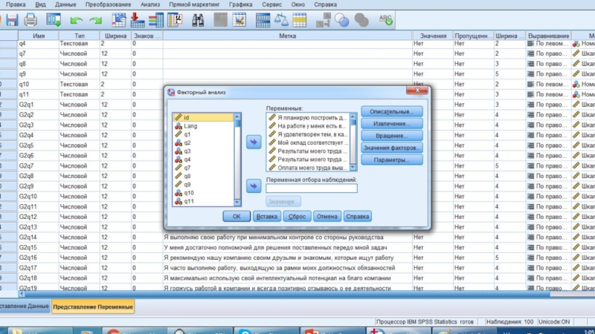595x334 pixels.
Task: Open the Анализ menu
Action: (x=150, y=4)
